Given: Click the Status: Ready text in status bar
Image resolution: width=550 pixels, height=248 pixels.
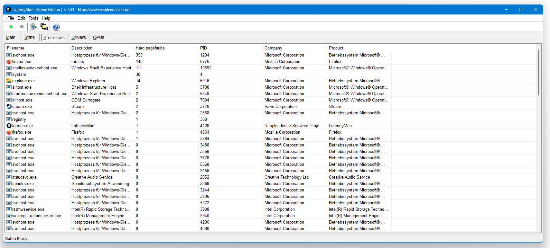Looking at the screenshot, I should [x=16, y=239].
